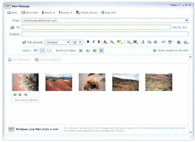Open the emoticon smiley menu

pyautogui.click(x=186, y=42)
